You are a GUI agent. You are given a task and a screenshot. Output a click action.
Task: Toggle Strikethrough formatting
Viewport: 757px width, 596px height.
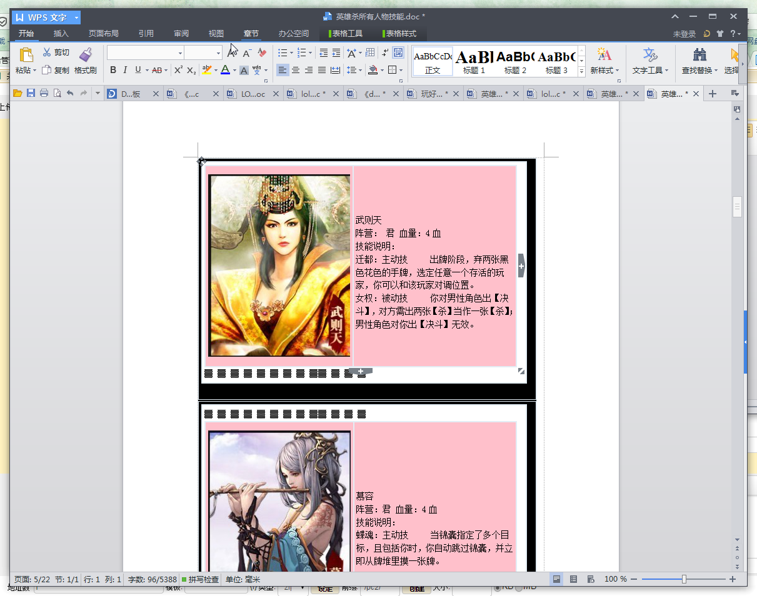pos(157,70)
